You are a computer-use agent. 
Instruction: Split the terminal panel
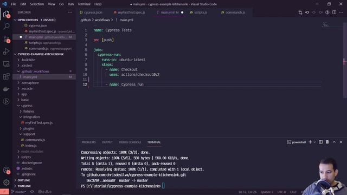(320, 142)
